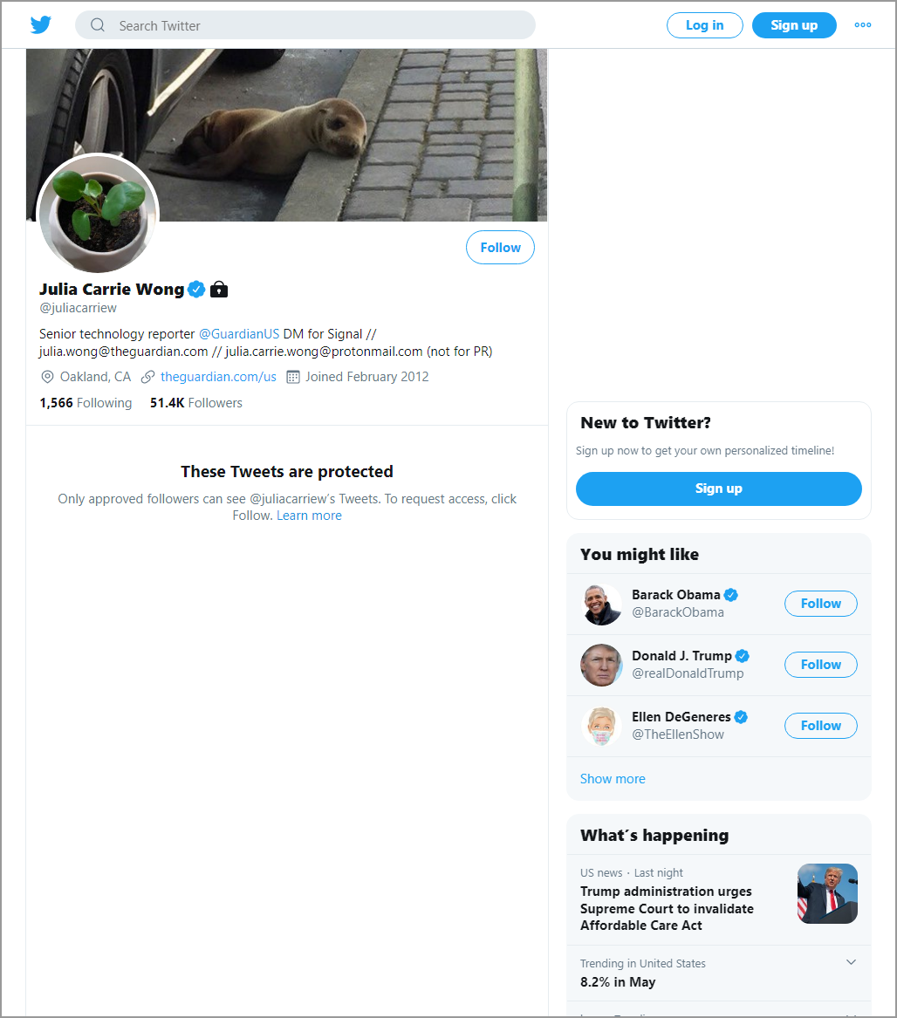Open the theguardian.com/us website link

click(218, 377)
